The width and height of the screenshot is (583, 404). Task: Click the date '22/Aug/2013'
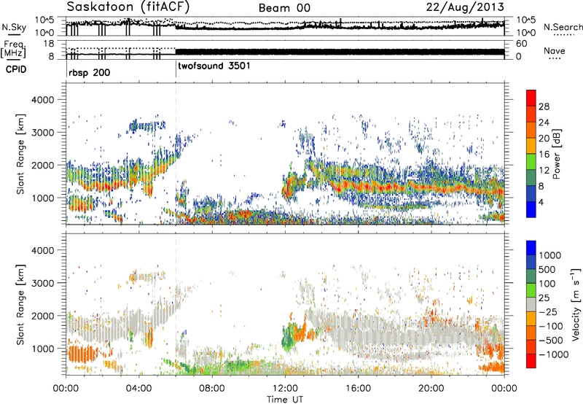pos(465,7)
